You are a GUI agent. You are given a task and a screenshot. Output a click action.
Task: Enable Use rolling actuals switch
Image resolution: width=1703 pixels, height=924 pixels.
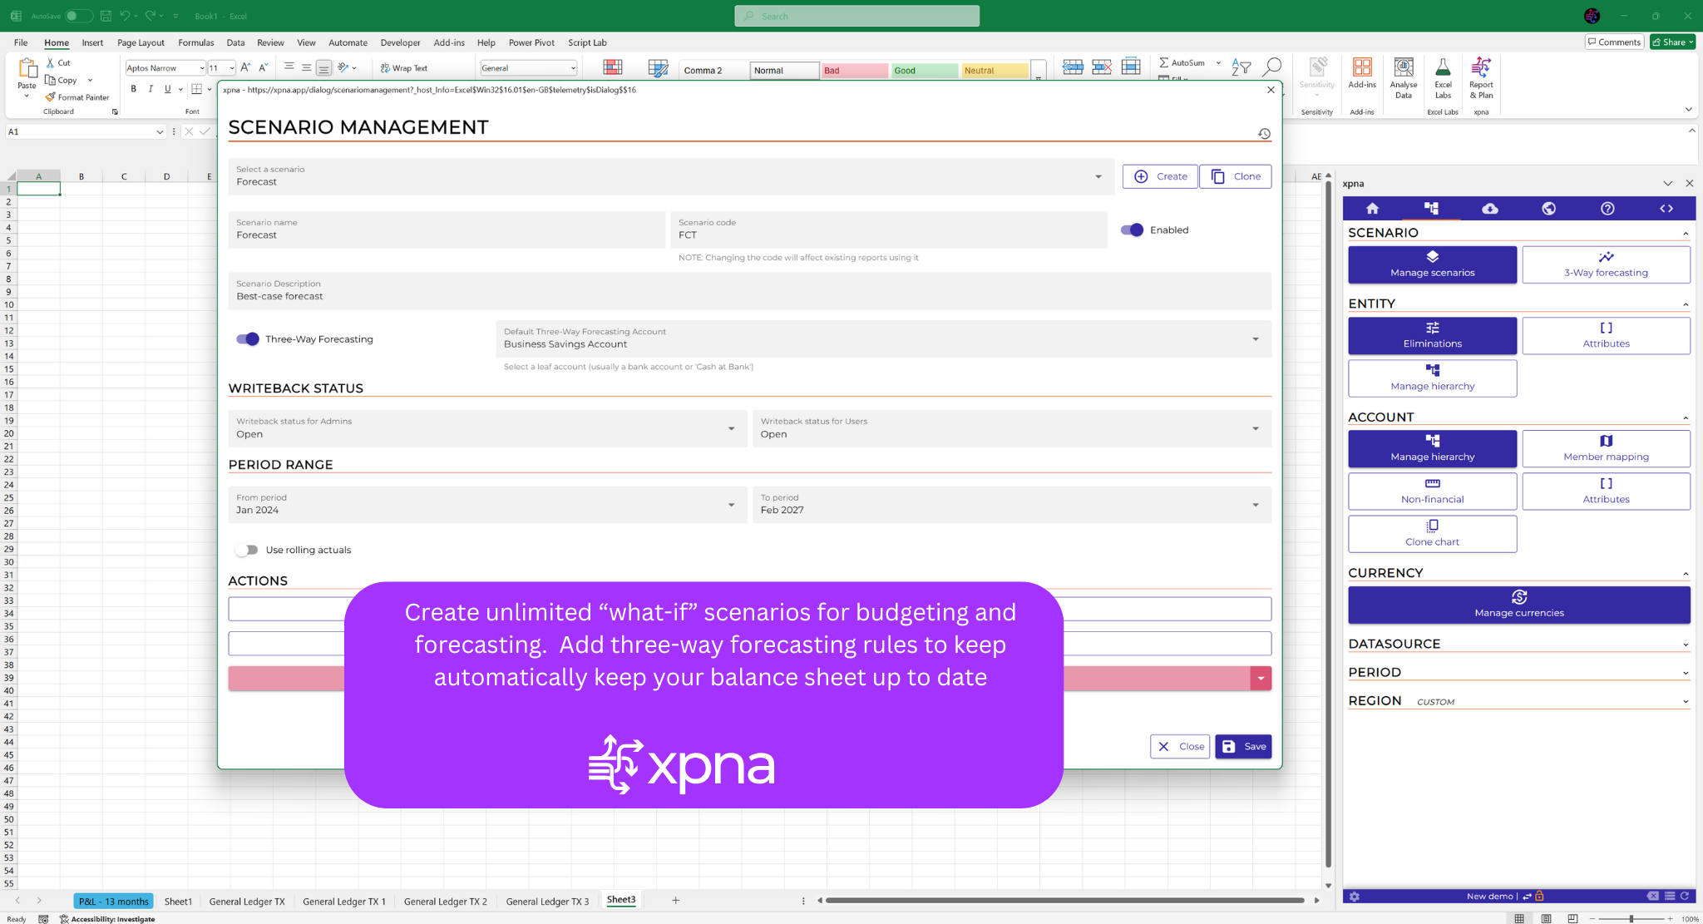pyautogui.click(x=246, y=550)
